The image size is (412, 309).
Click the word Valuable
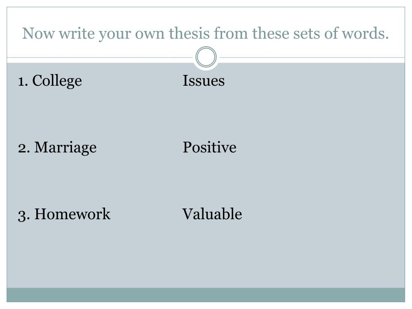[212, 214]
